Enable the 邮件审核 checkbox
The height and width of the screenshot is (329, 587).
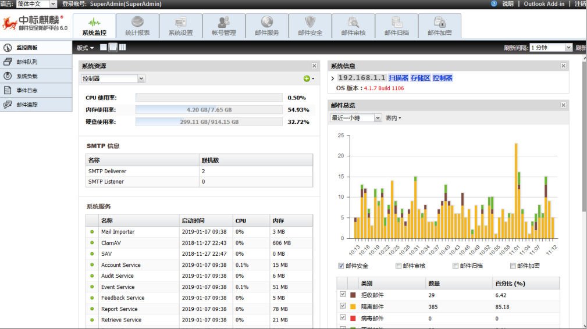coord(398,266)
